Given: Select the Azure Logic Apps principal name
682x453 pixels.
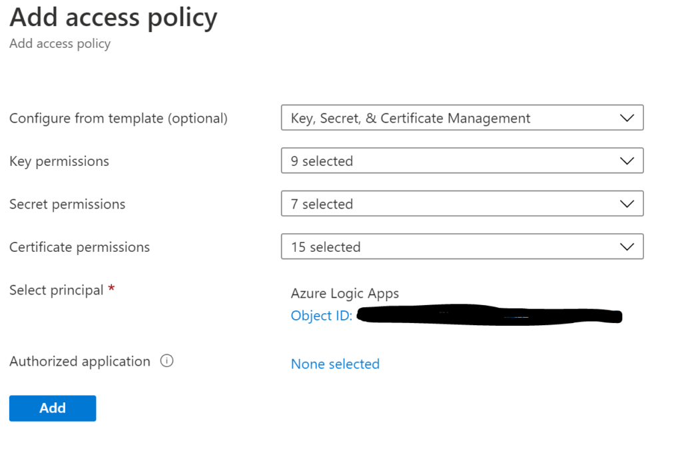Looking at the screenshot, I should click(345, 293).
